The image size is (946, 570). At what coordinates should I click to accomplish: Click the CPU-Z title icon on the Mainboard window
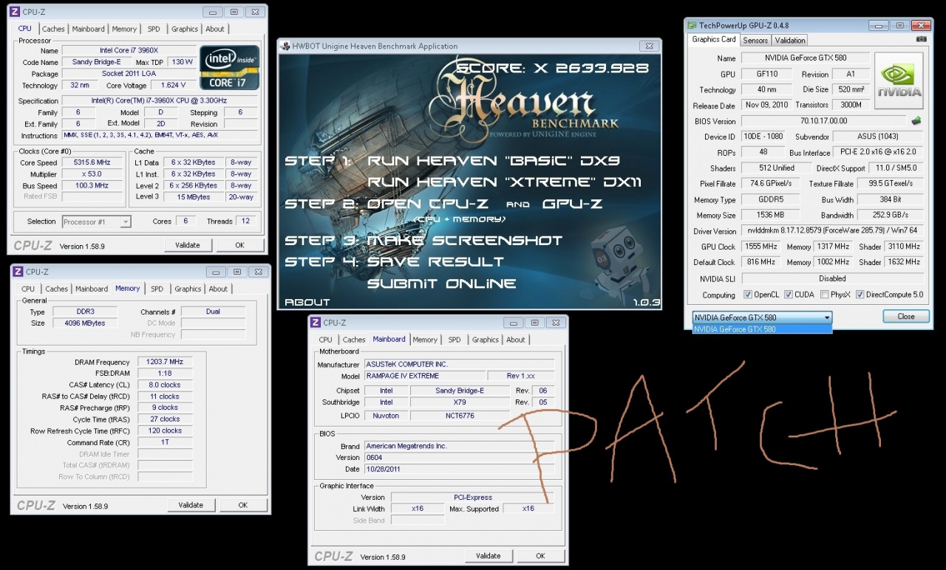(316, 323)
